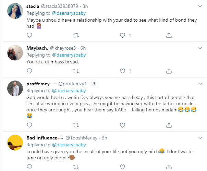The width and height of the screenshot is (207, 171).
Task: Expand the Maybach. tweet options chevron
Action: [201, 48]
